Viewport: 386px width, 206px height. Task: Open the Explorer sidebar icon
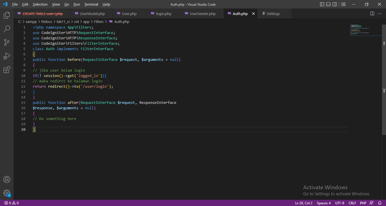point(7,15)
